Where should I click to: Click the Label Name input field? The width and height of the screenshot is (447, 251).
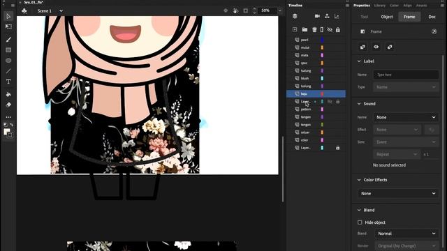406,75
